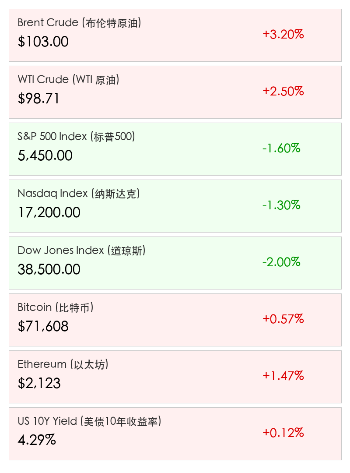Click the $98.71 WTI price
Viewport: 350px width, 473px height.
tap(38, 99)
